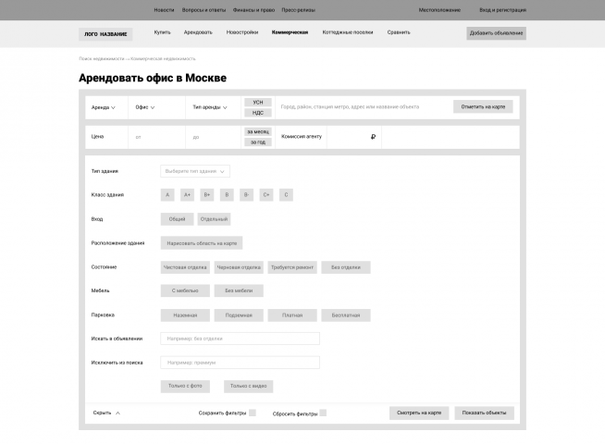Open Пресс-релизы menu item
This screenshot has height=444, width=605.
pyautogui.click(x=298, y=10)
